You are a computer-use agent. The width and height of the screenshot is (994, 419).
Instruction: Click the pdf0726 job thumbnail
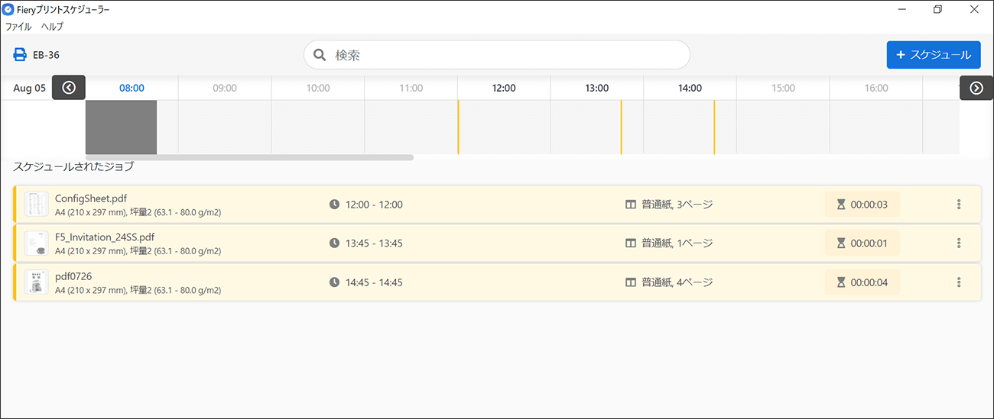tap(36, 282)
